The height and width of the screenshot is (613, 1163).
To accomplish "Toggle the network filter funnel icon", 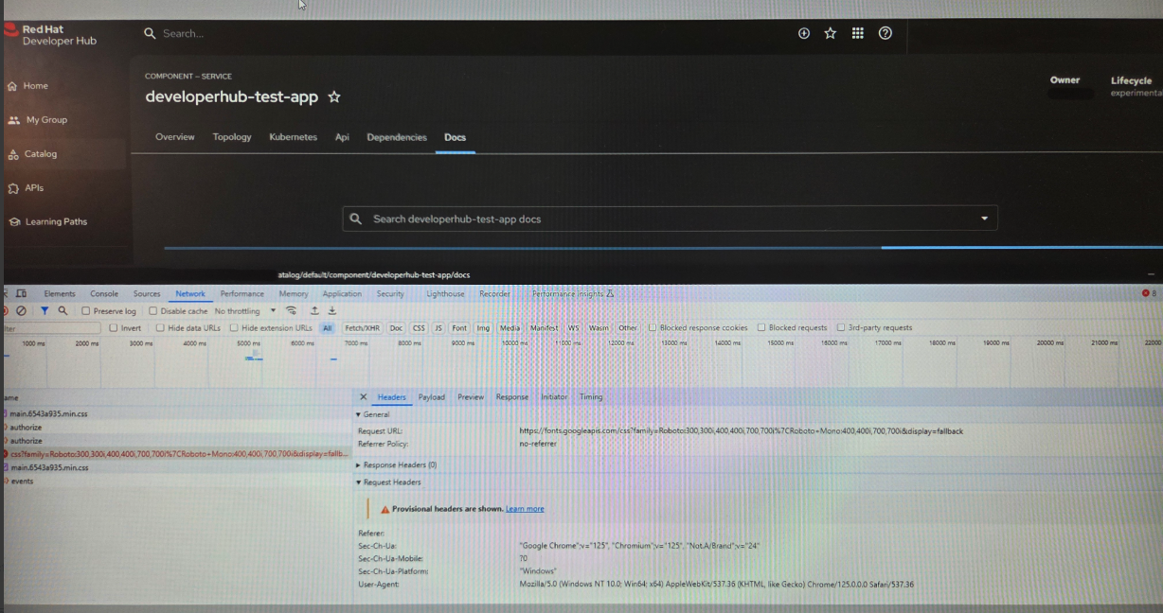I will pyautogui.click(x=45, y=310).
